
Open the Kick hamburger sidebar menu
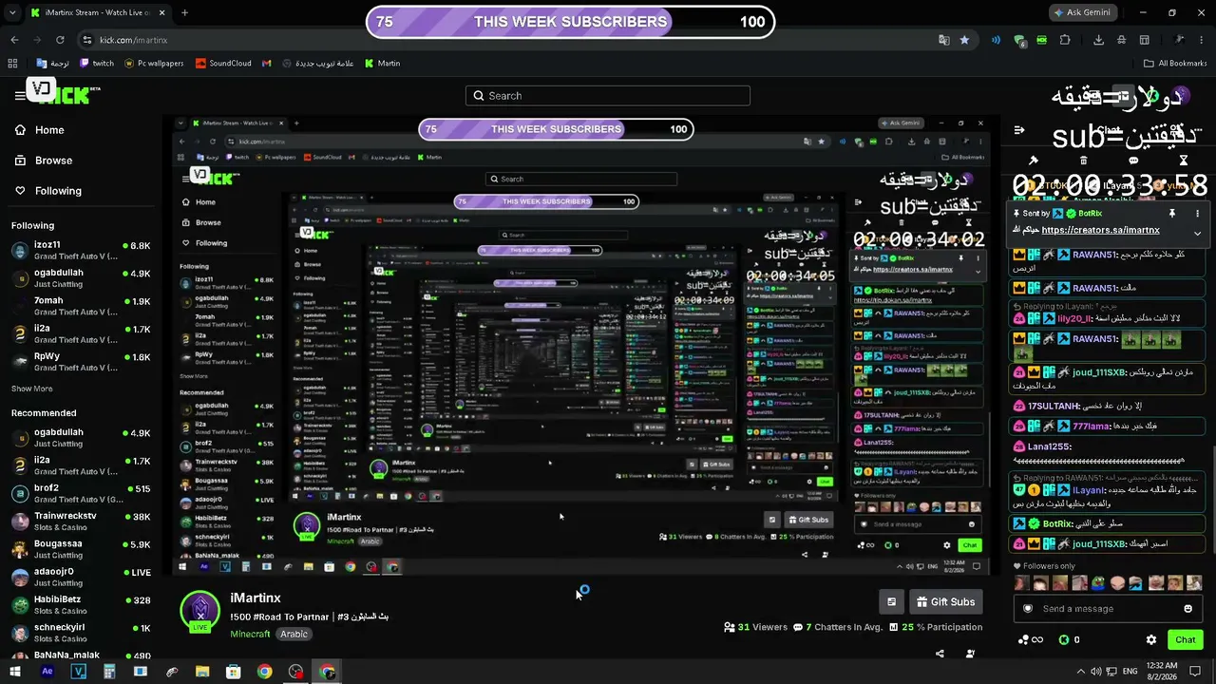click(20, 95)
